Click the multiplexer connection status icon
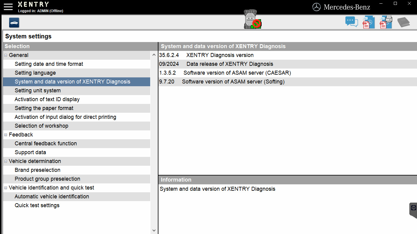The width and height of the screenshot is (417, 234). [252, 19]
